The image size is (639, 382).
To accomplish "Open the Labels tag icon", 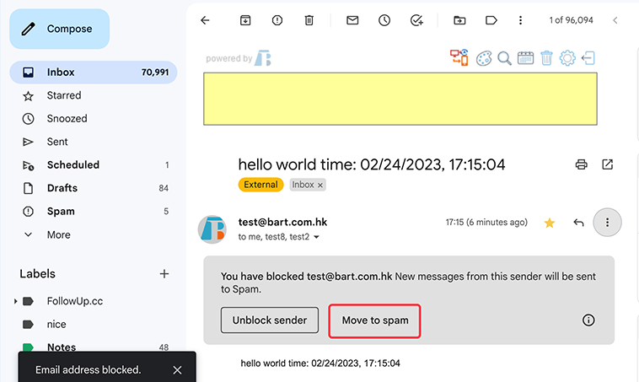I will (x=491, y=20).
